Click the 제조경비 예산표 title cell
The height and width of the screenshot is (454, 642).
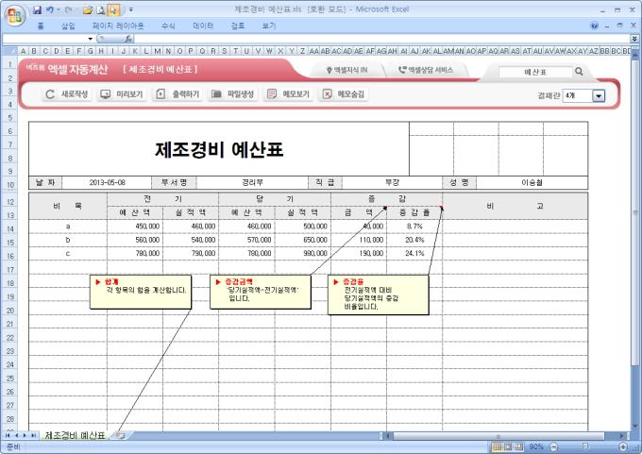pos(219,149)
